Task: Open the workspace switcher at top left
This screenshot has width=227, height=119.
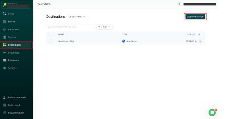Action: (16, 5)
